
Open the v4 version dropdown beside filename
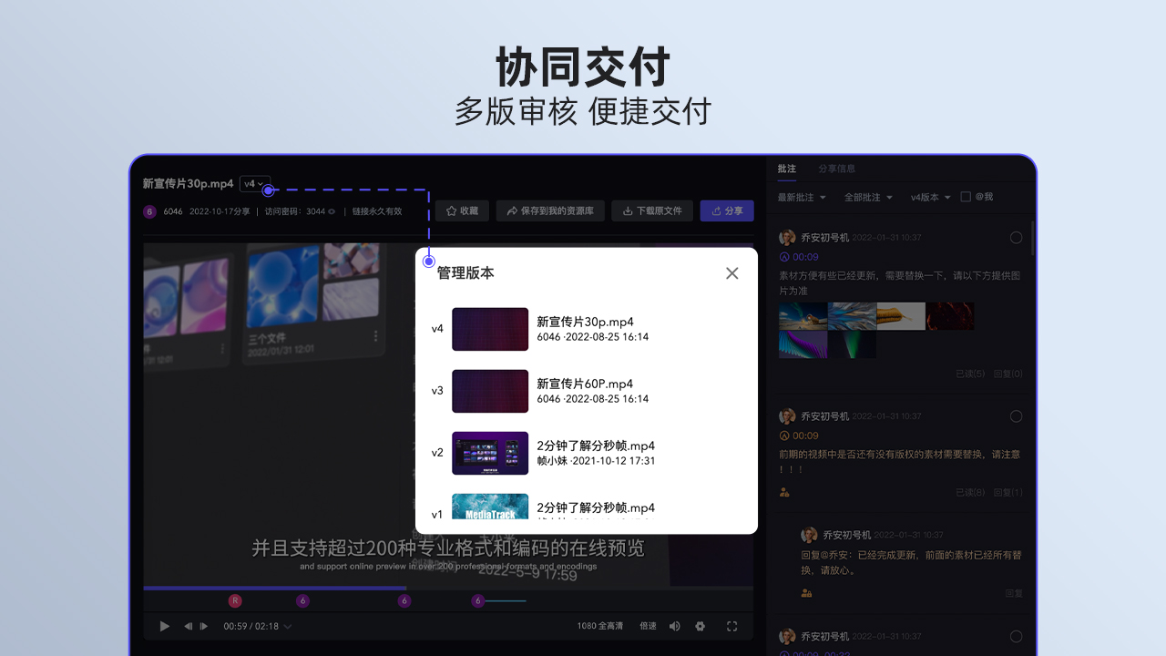(x=255, y=183)
